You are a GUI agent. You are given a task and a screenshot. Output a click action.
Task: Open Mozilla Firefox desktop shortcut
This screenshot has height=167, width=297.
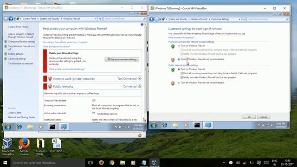(x=24, y=147)
